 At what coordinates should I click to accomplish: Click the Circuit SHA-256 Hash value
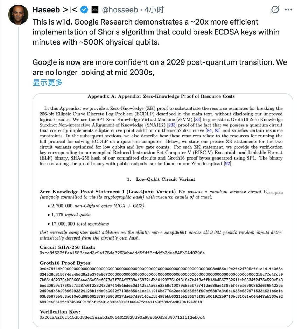click(122, 253)
